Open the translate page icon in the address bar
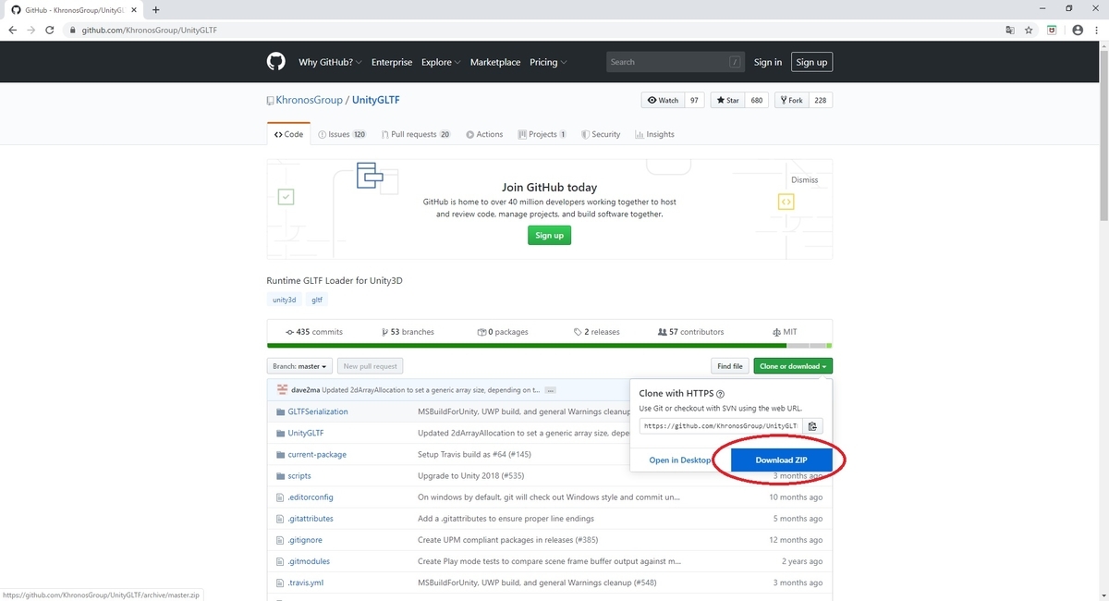 pos(1010,30)
